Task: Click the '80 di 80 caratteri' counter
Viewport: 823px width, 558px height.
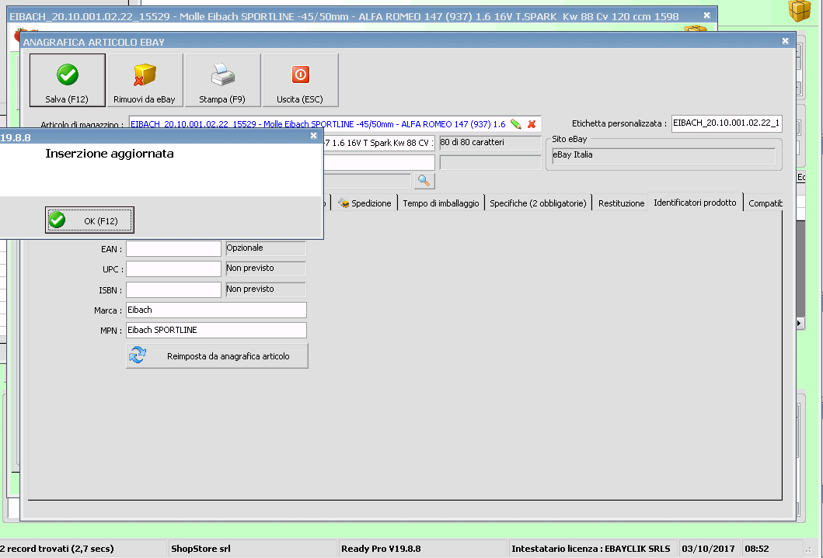Action: tap(490, 143)
